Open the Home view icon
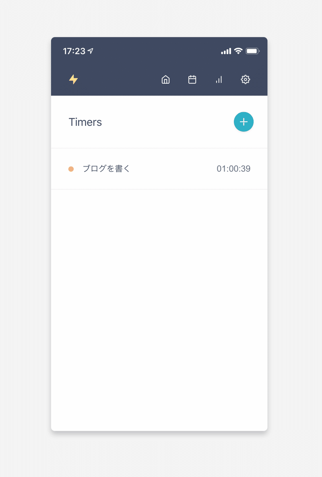Screen dimensions: 322x477 [165, 80]
